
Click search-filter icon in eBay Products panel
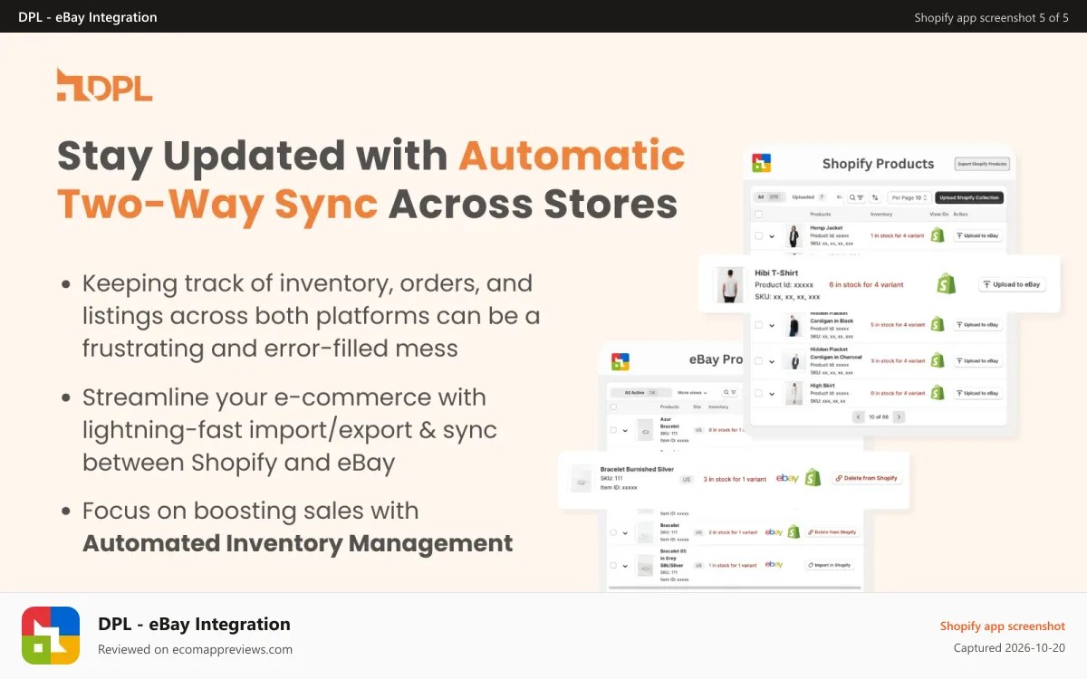click(x=730, y=392)
